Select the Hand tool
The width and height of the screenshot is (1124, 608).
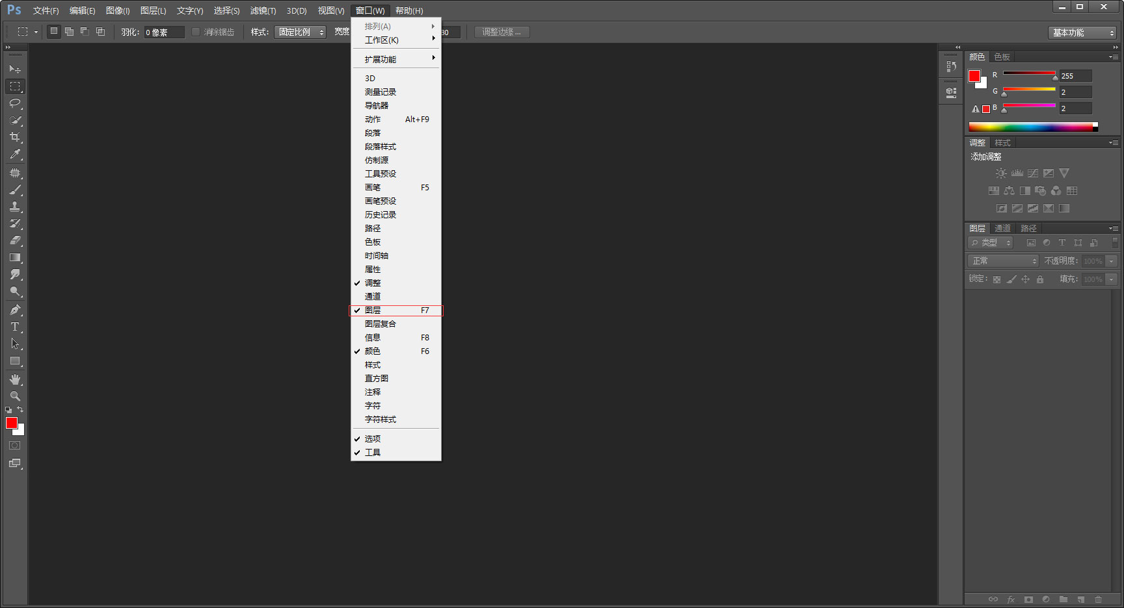[x=15, y=379]
